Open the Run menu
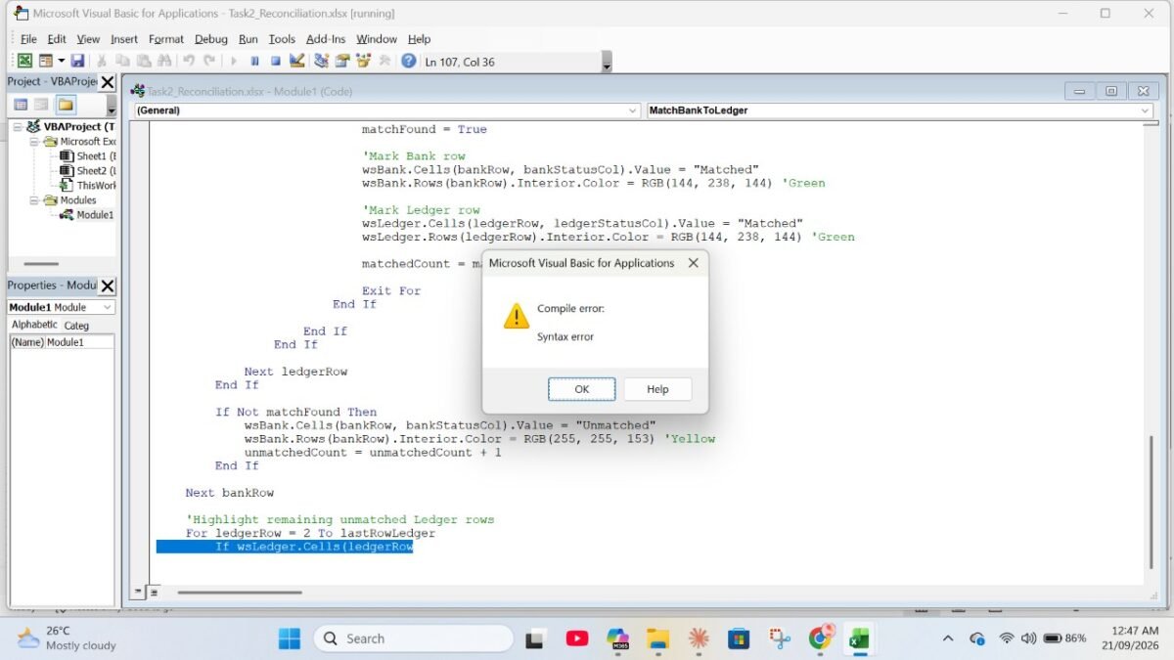Screen dimensions: 1174x660 coord(248,39)
